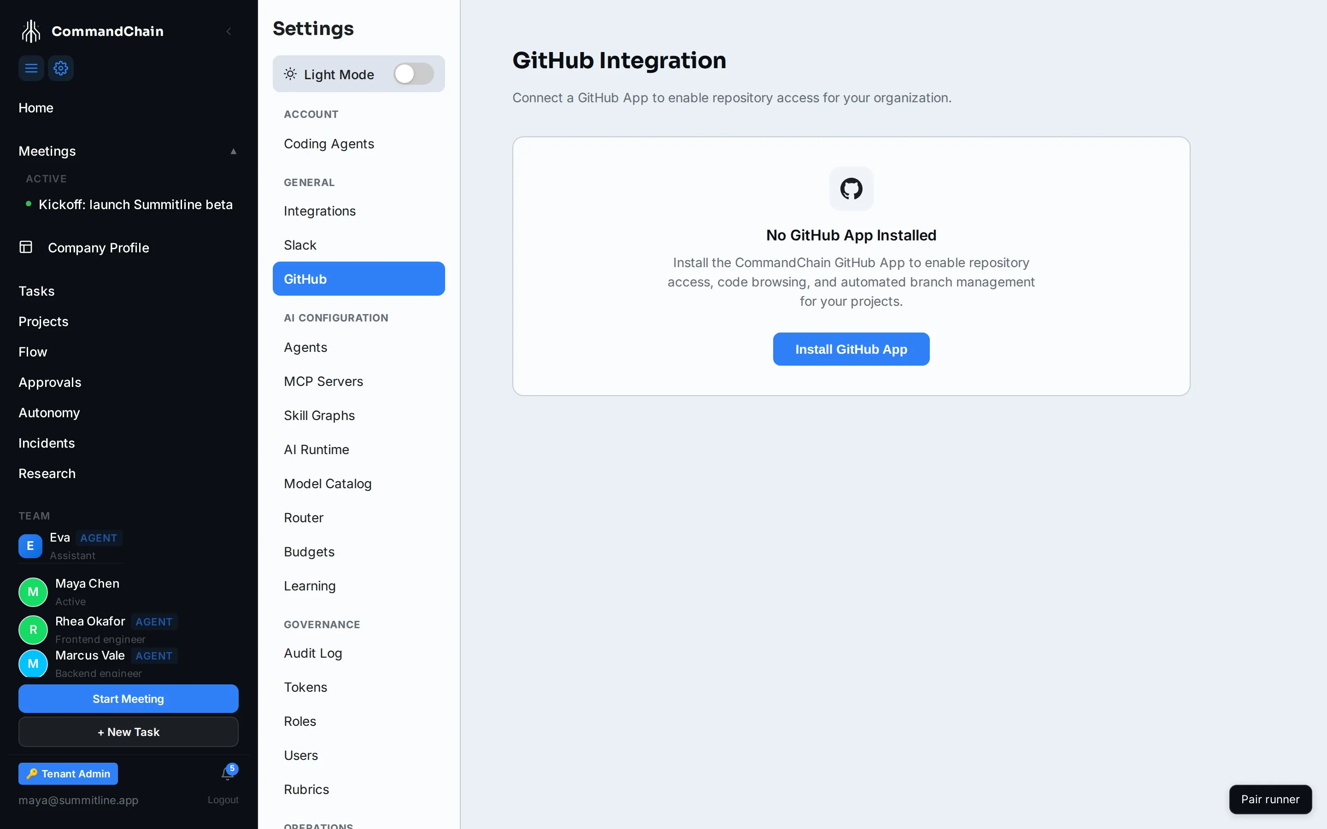Click the GitHub octocat icon

(851, 189)
